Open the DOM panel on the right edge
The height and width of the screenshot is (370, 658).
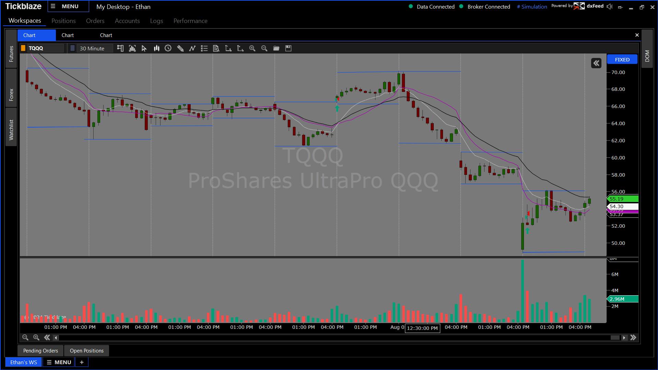click(647, 55)
